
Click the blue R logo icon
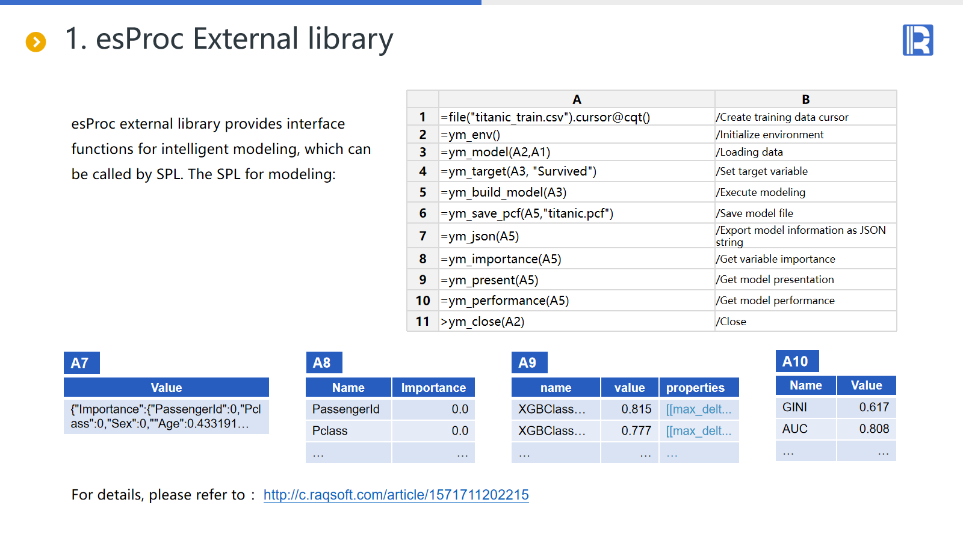[917, 40]
